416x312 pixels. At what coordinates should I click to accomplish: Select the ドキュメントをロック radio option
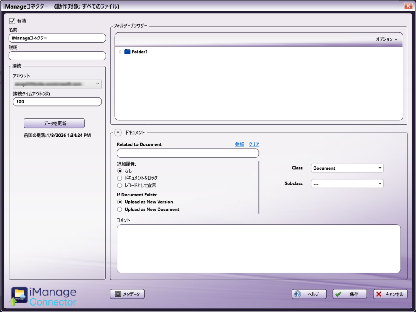click(119, 178)
